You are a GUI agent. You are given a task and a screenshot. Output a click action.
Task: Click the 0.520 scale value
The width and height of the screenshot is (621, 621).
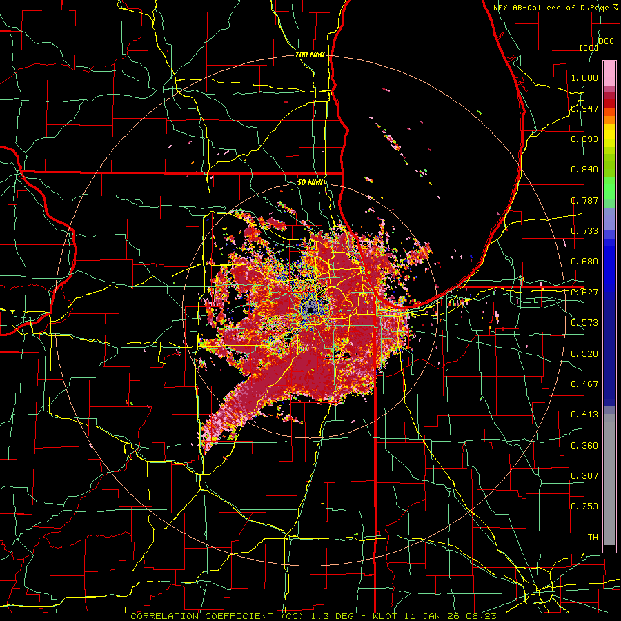pos(584,354)
